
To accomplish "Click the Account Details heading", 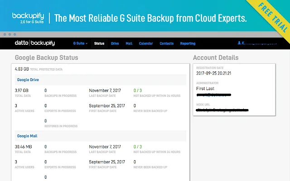I will pyautogui.click(x=216, y=57).
